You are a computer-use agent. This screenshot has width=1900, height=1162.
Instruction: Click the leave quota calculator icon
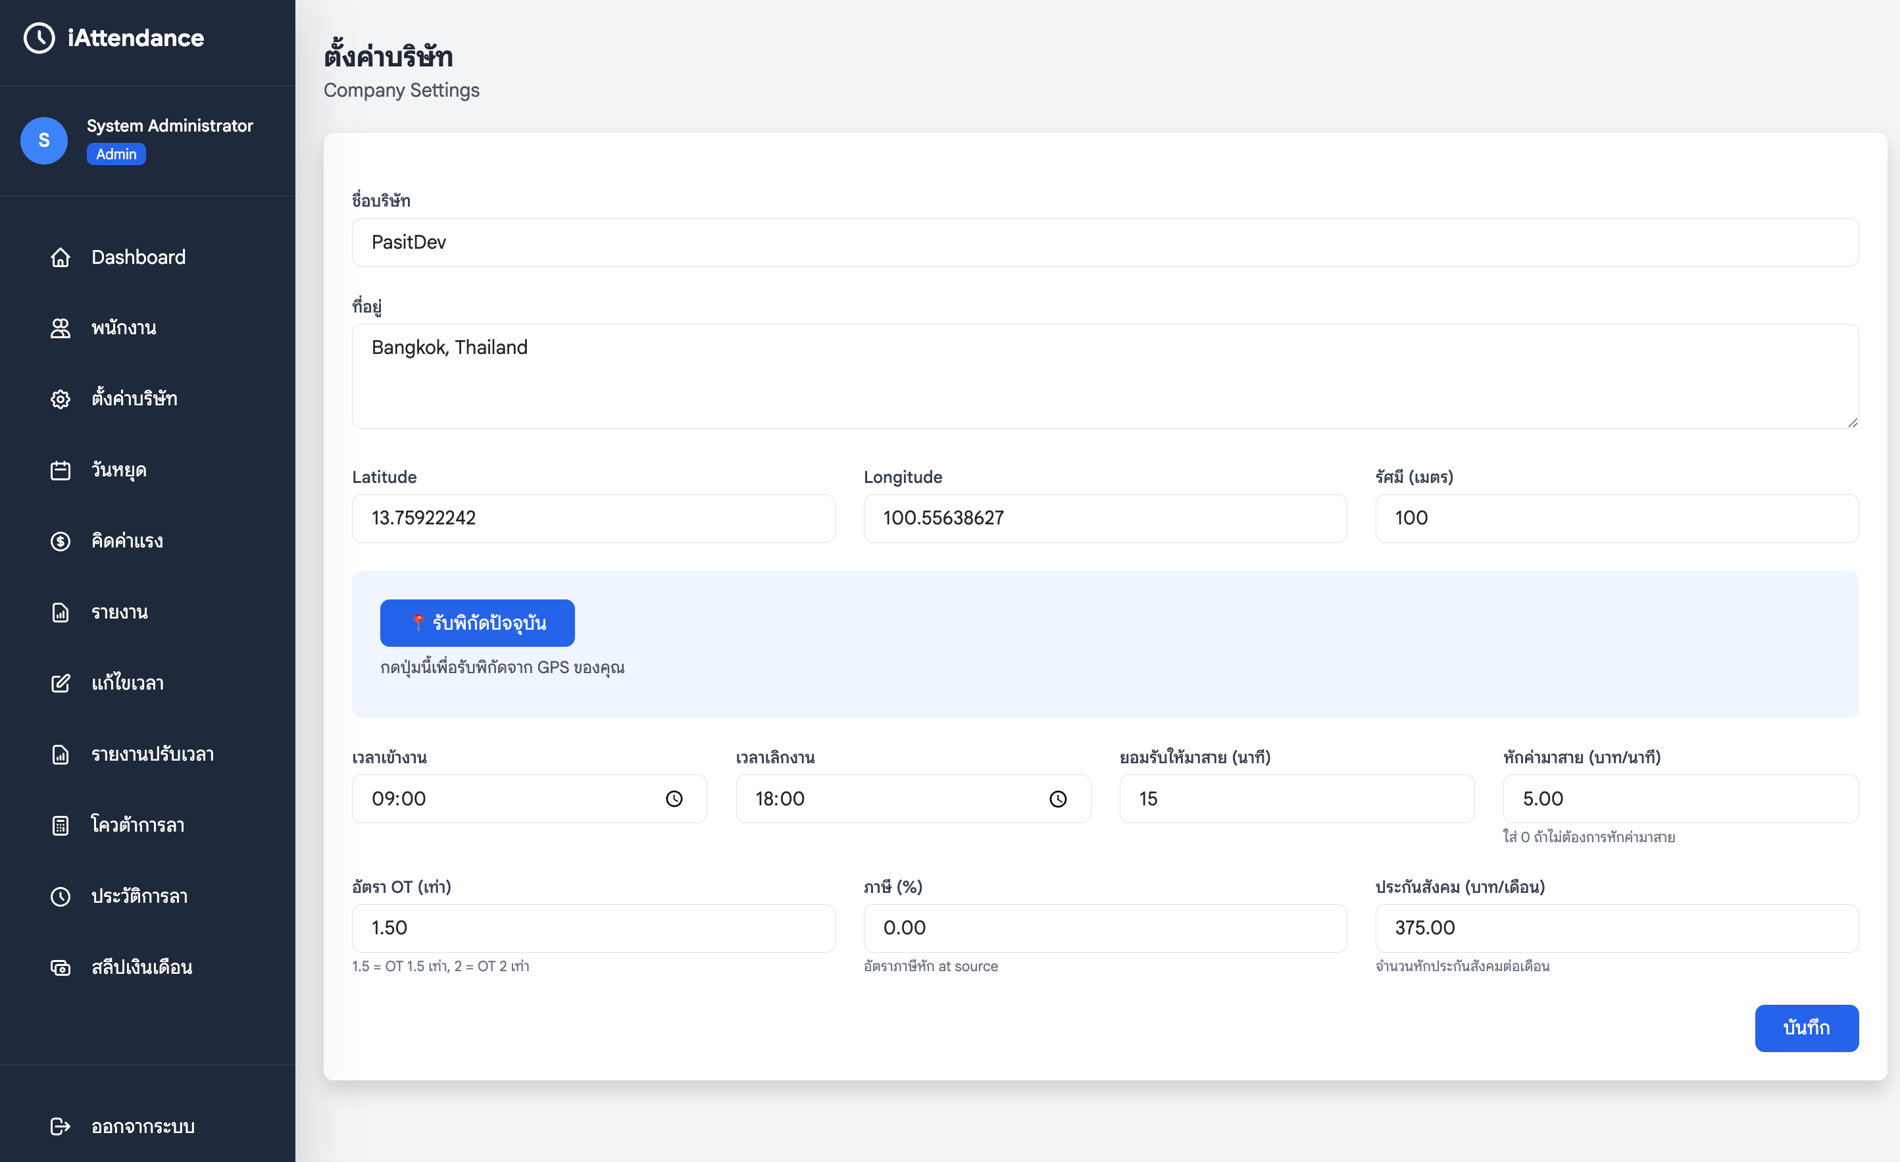[60, 825]
